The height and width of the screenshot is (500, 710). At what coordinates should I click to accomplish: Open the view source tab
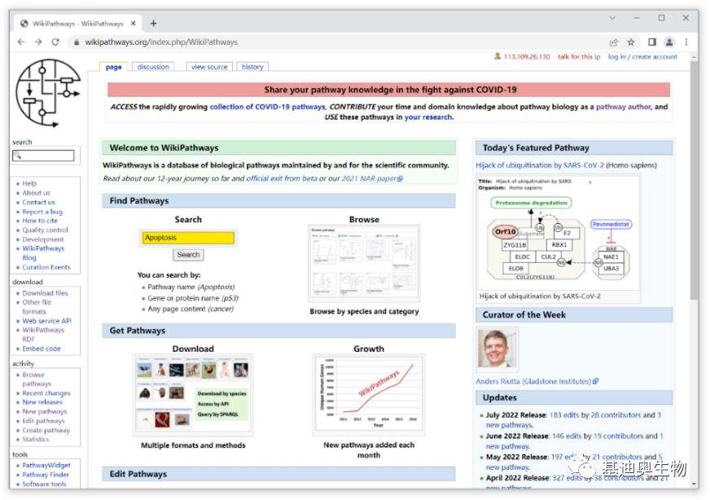coord(209,67)
